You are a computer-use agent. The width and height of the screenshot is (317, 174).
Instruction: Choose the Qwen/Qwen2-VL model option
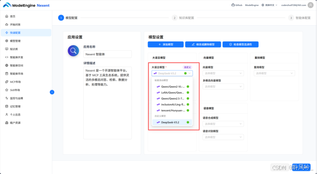(172, 87)
